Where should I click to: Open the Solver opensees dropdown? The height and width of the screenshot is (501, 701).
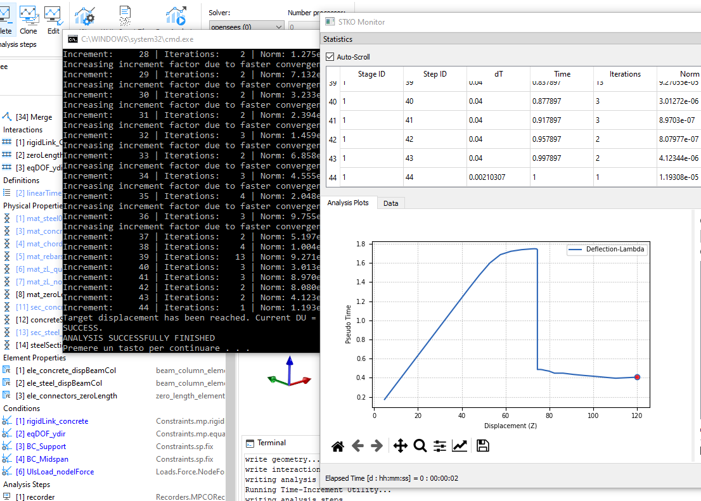[x=247, y=27]
